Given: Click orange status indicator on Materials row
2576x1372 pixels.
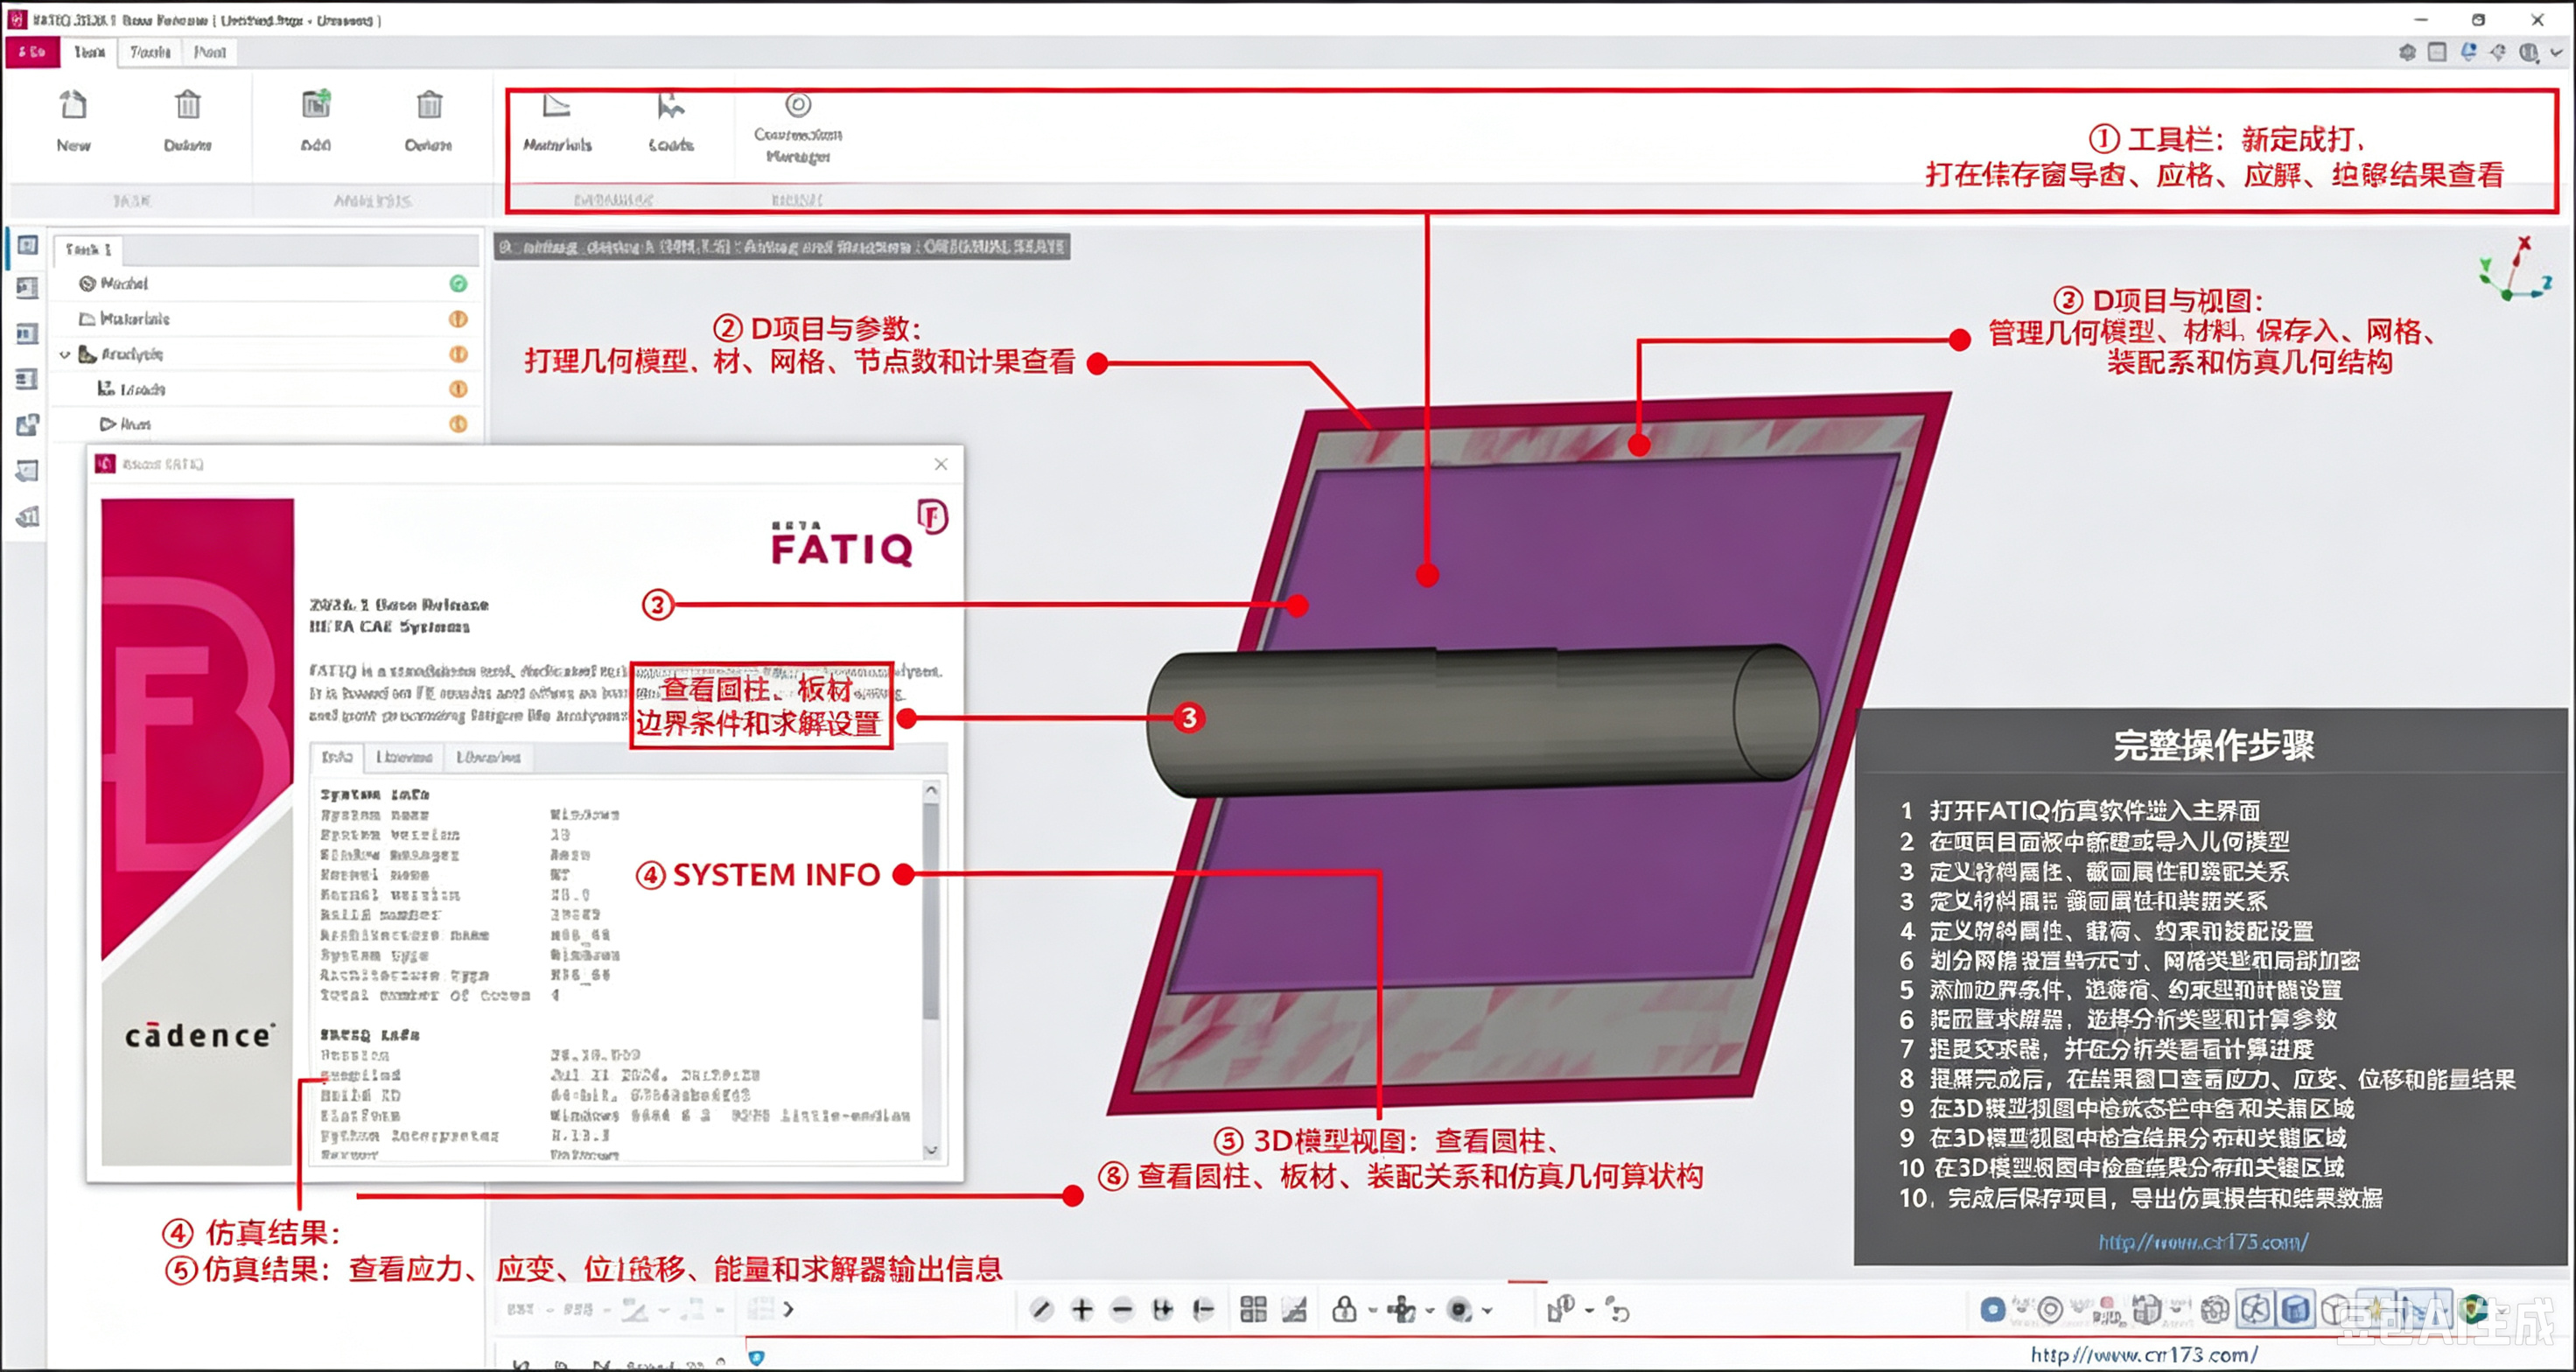Looking at the screenshot, I should (458, 319).
